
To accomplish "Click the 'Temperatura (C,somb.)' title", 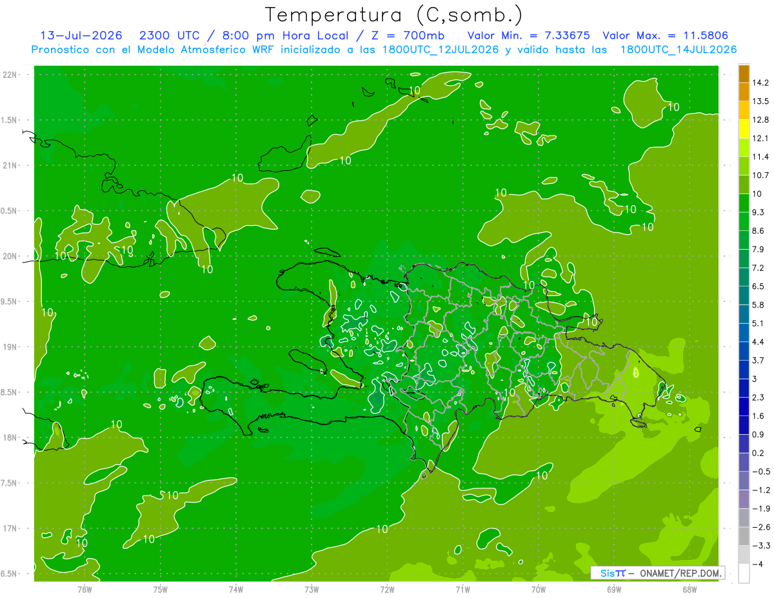I will pyautogui.click(x=394, y=15).
